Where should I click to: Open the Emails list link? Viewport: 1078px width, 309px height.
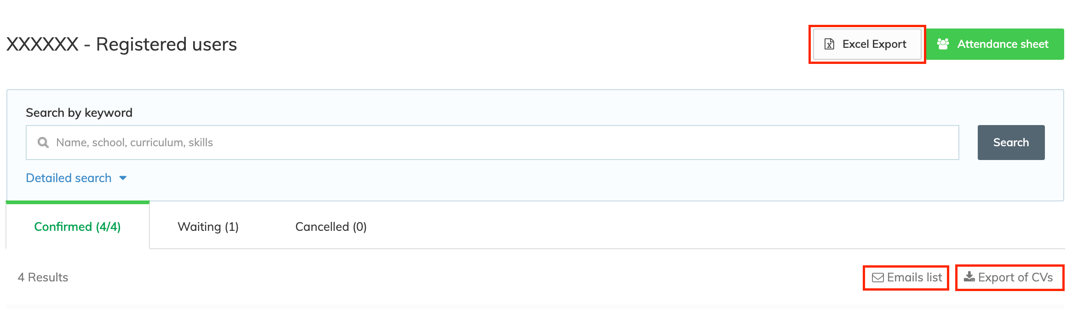click(914, 278)
